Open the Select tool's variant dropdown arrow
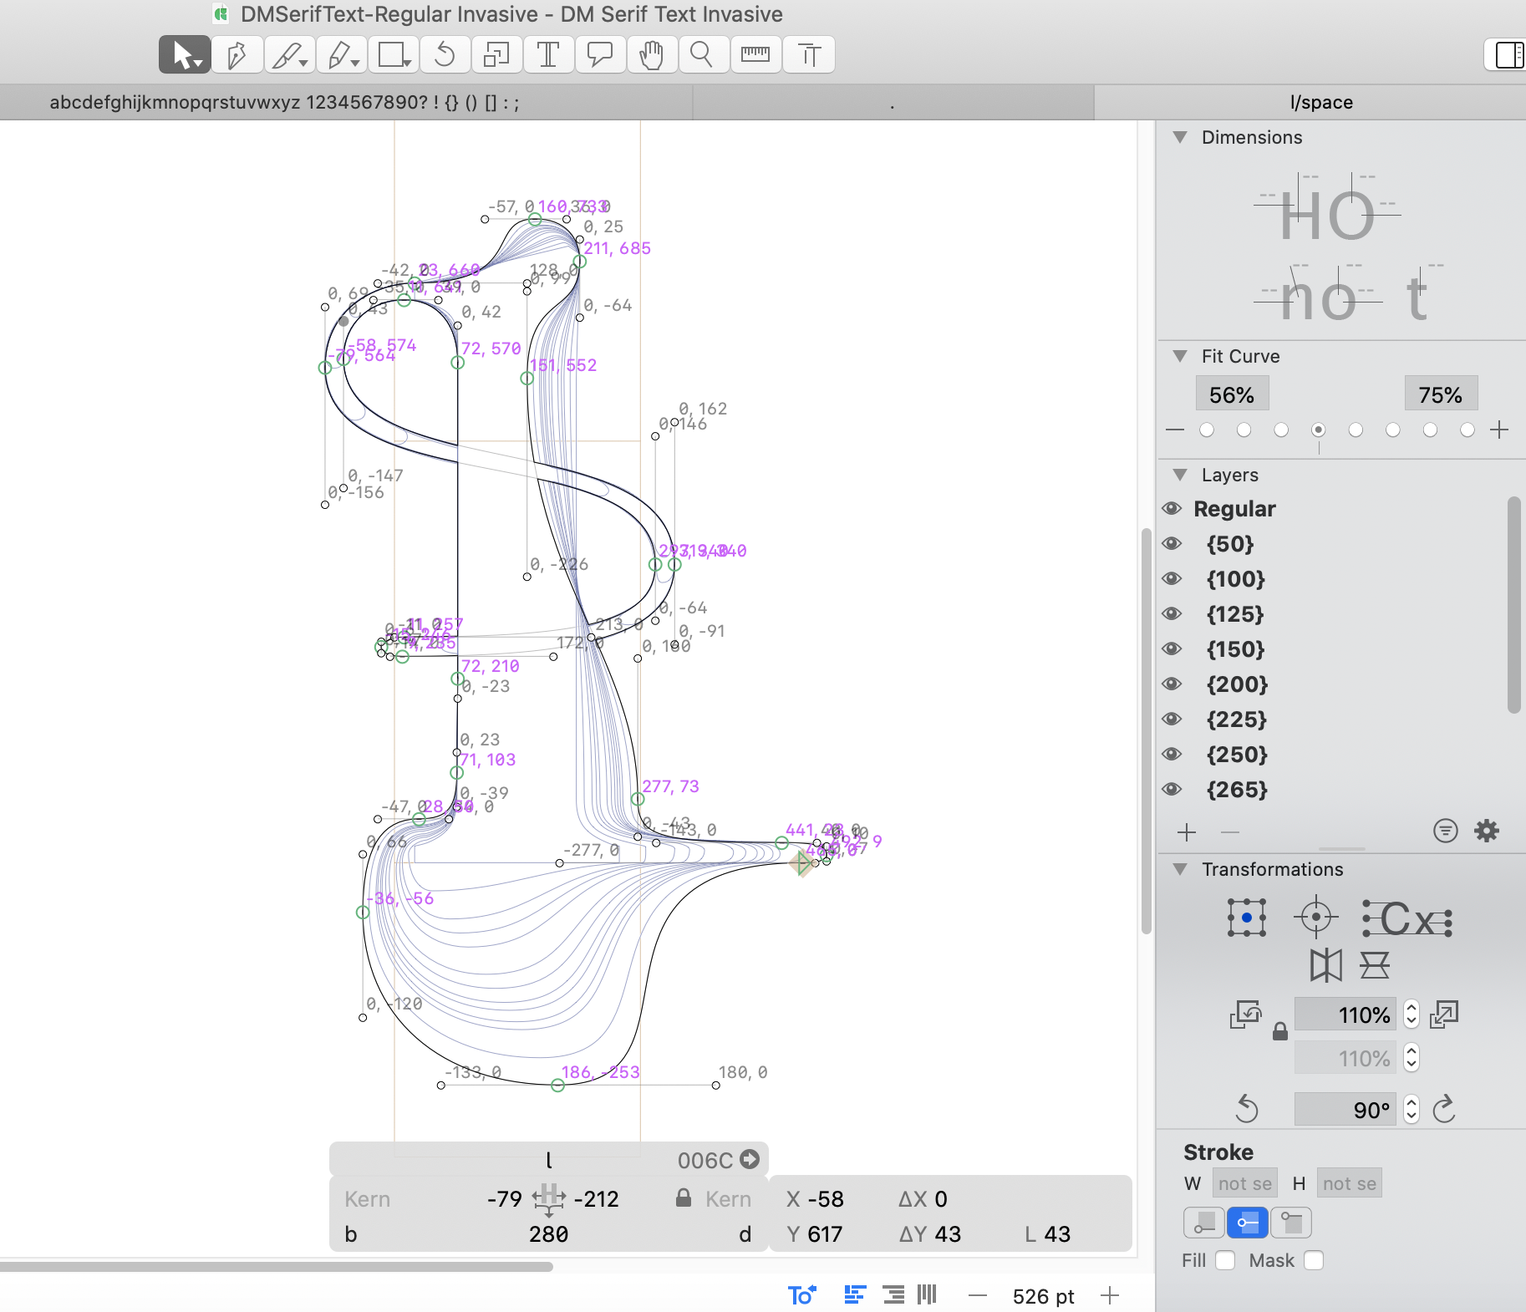1526x1312 pixels. [x=200, y=63]
